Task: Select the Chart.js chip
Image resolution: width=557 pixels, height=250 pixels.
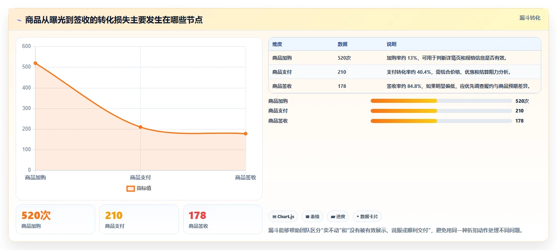Action: click(x=283, y=217)
